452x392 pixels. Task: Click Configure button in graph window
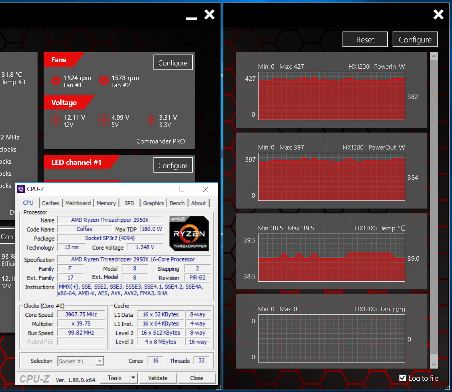tap(415, 39)
